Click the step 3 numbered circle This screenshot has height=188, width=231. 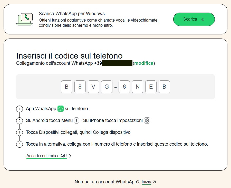click(x=20, y=133)
